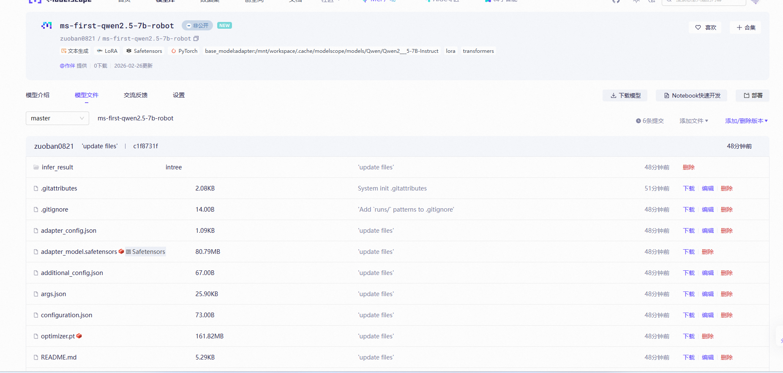Delete README.md file
The height and width of the screenshot is (373, 783).
click(x=727, y=357)
